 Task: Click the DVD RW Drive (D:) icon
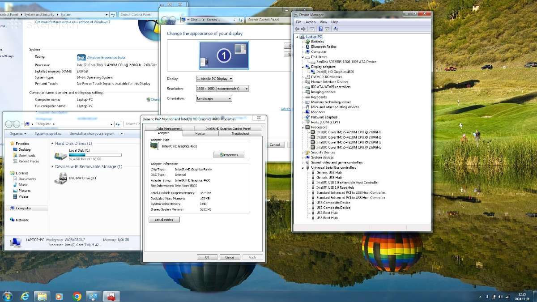coord(60,179)
